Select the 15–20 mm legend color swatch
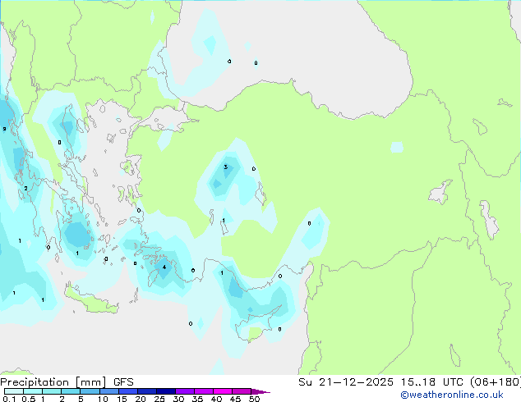Screen dimensions: 521x402 tap(127, 391)
